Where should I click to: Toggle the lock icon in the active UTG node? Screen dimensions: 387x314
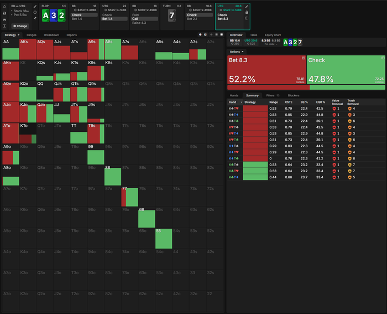[247, 12]
